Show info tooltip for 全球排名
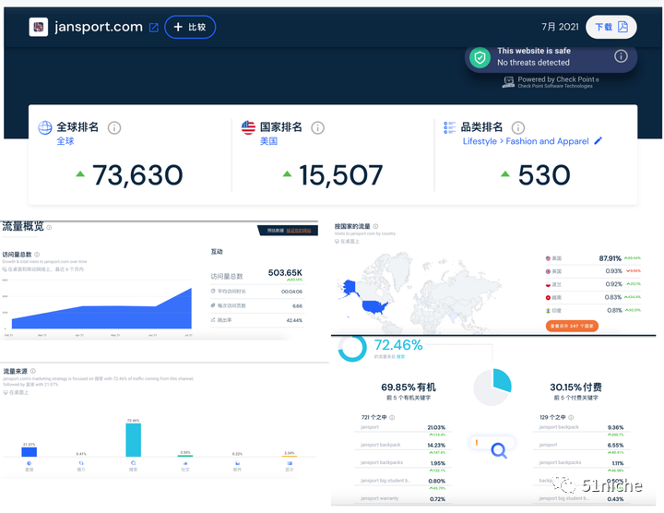 click(x=114, y=127)
